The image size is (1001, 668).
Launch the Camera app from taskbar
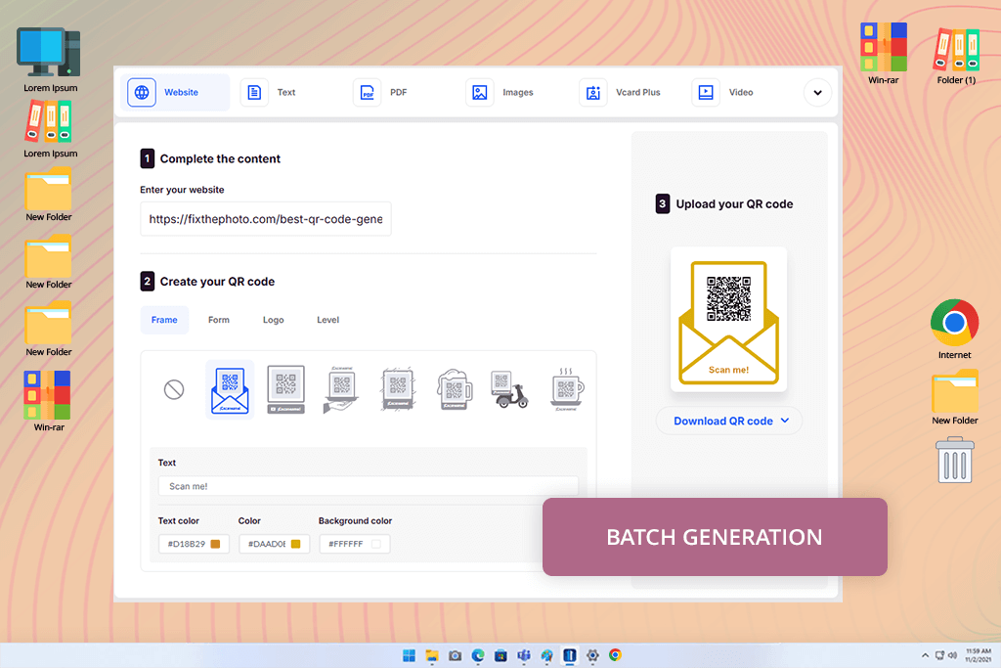[456, 656]
